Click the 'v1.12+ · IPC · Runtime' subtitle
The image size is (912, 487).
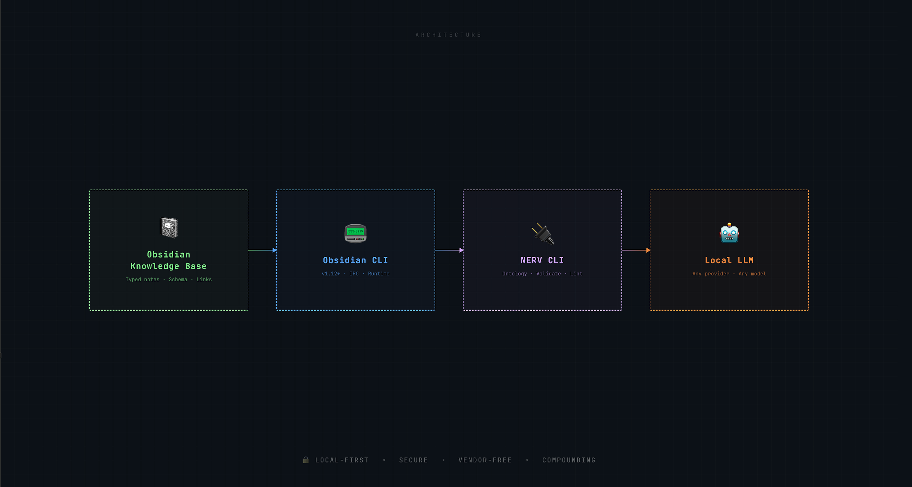[355, 274]
